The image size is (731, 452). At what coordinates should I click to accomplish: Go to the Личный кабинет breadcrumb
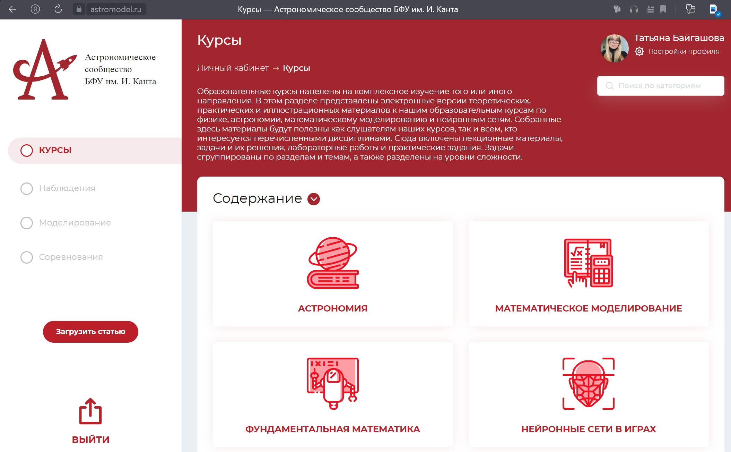(233, 68)
